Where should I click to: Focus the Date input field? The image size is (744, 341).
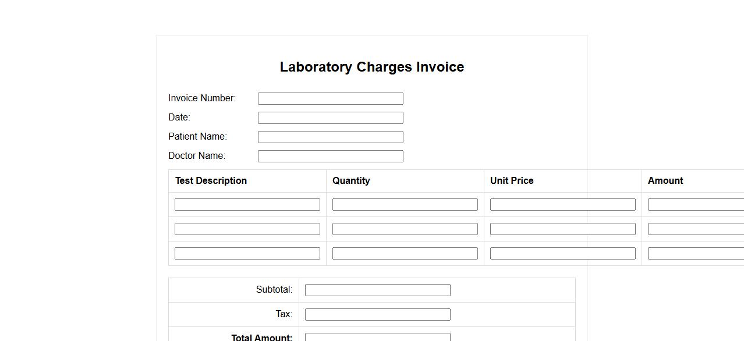(x=330, y=118)
